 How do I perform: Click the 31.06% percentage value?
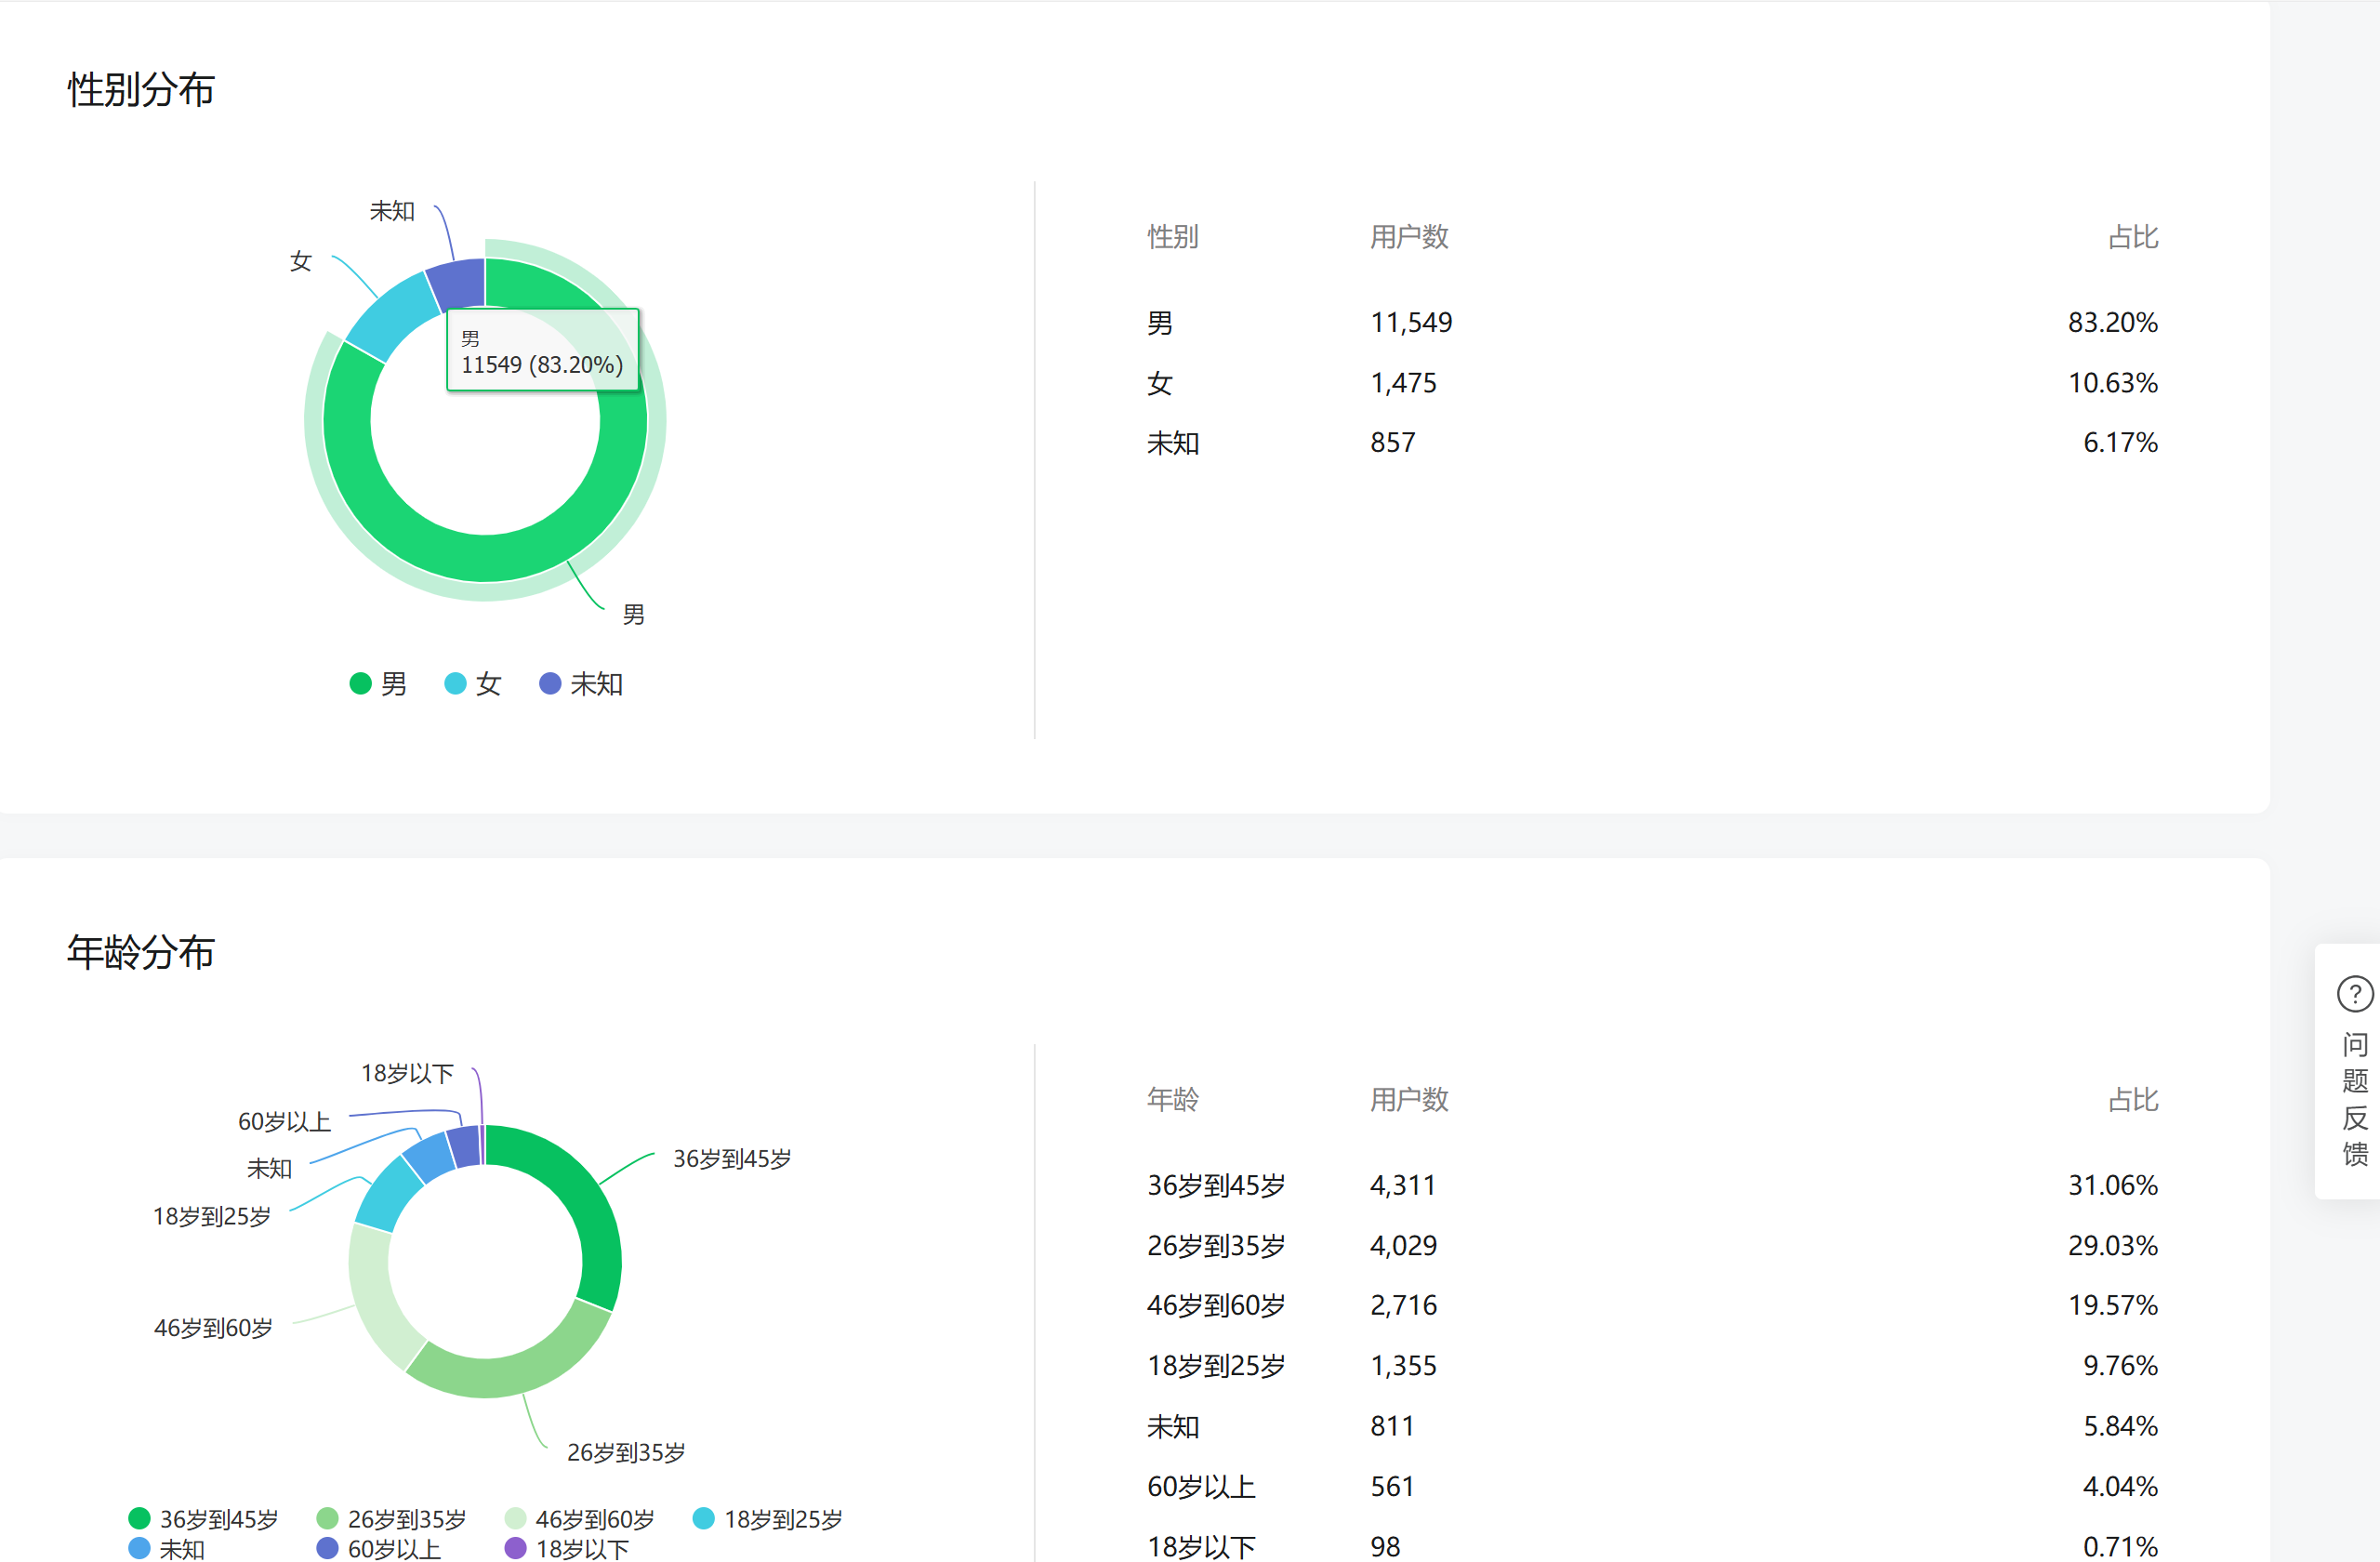pyautogui.click(x=2113, y=1186)
